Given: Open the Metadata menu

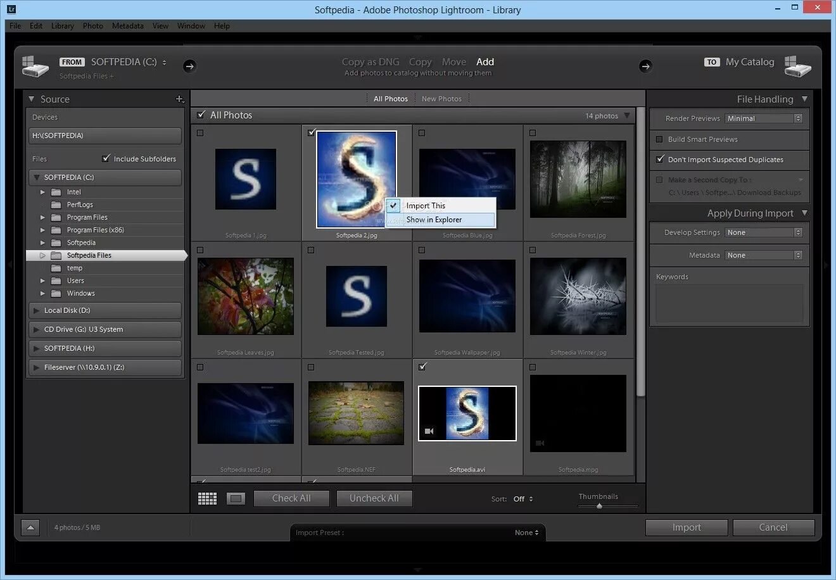Looking at the screenshot, I should [128, 26].
